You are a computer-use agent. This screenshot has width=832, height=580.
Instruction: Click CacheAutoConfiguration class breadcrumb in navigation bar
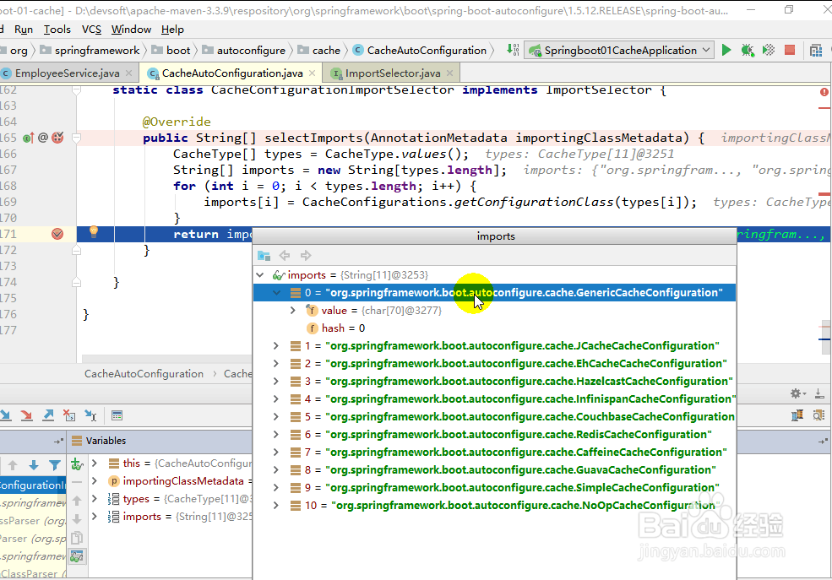coord(427,51)
